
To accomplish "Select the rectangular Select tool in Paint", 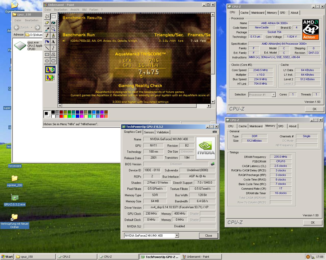I will tap(53, 17).
